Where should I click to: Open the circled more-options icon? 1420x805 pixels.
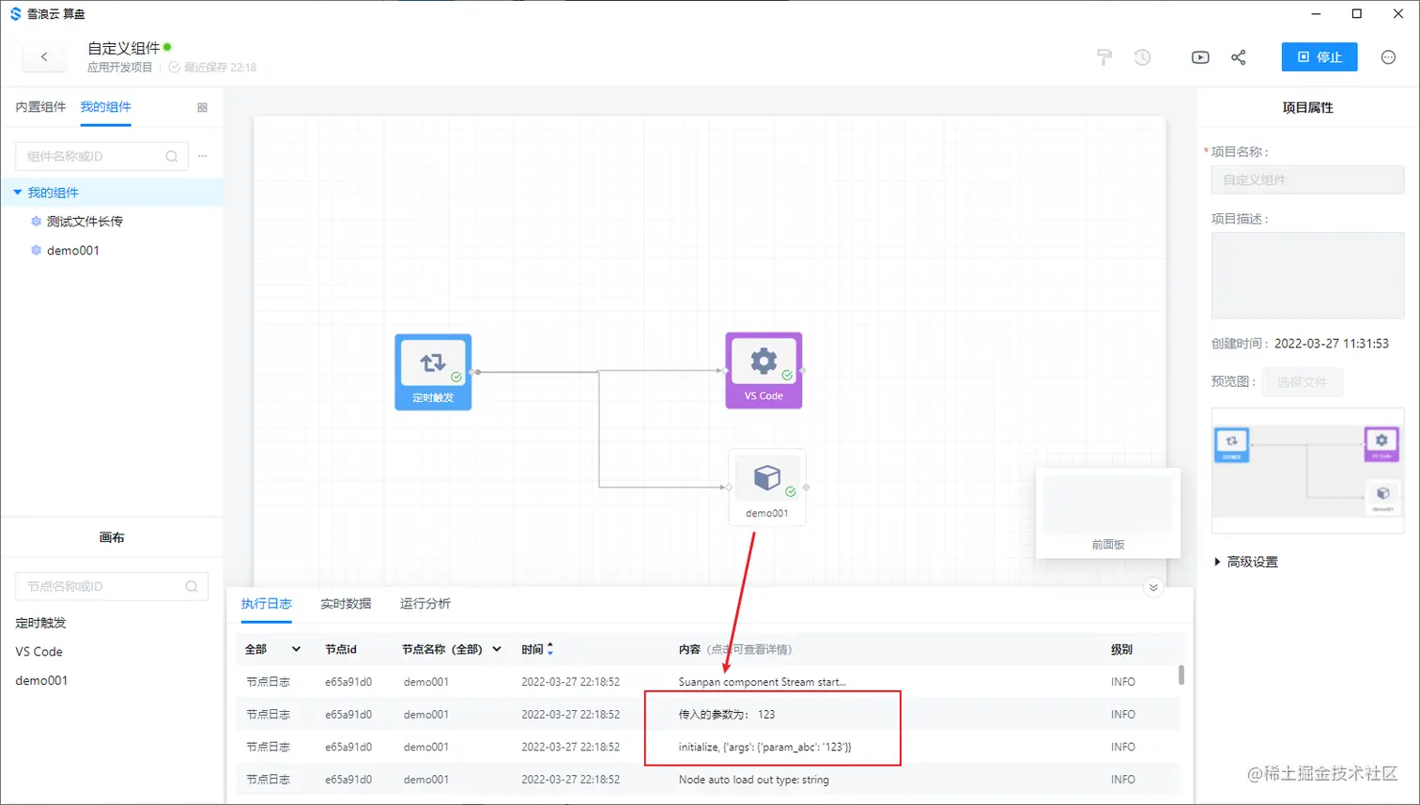pos(1388,57)
